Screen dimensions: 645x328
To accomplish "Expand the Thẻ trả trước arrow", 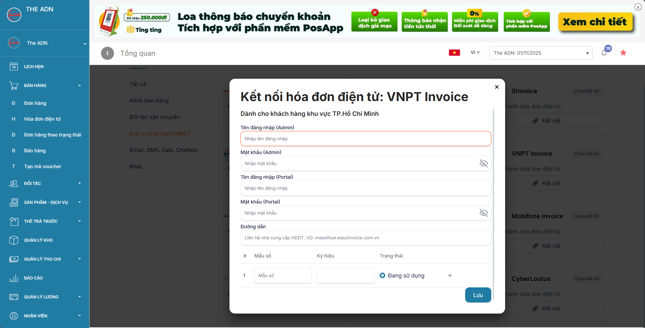I will [80, 221].
